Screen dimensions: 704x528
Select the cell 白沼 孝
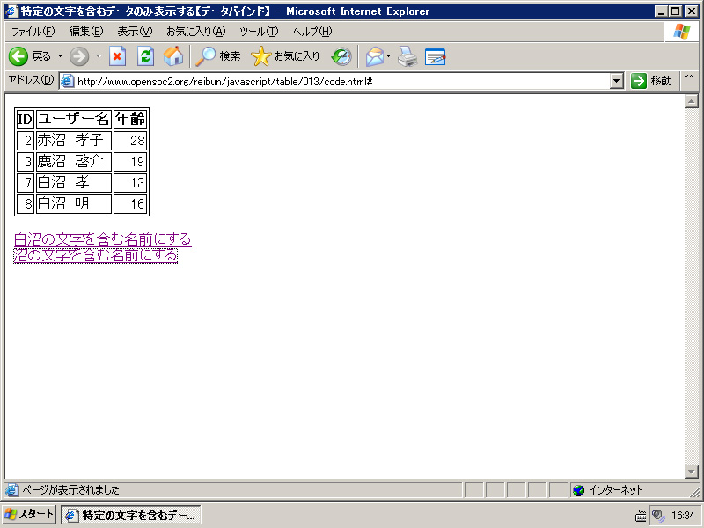point(74,182)
